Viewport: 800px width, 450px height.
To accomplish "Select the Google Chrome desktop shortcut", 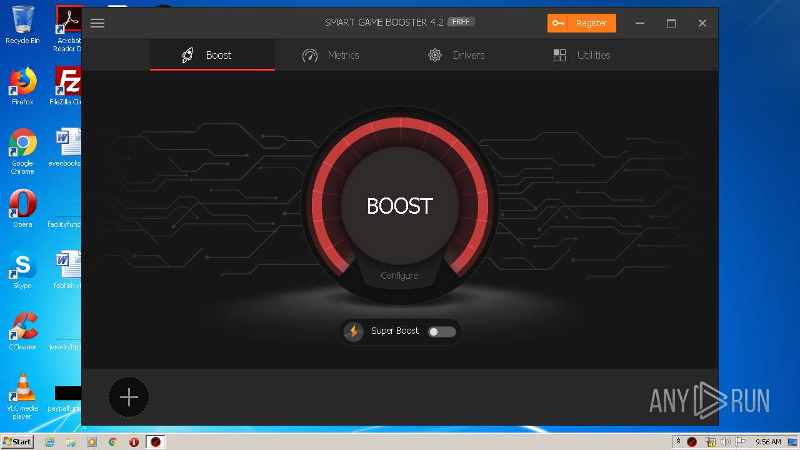I will 22,151.
